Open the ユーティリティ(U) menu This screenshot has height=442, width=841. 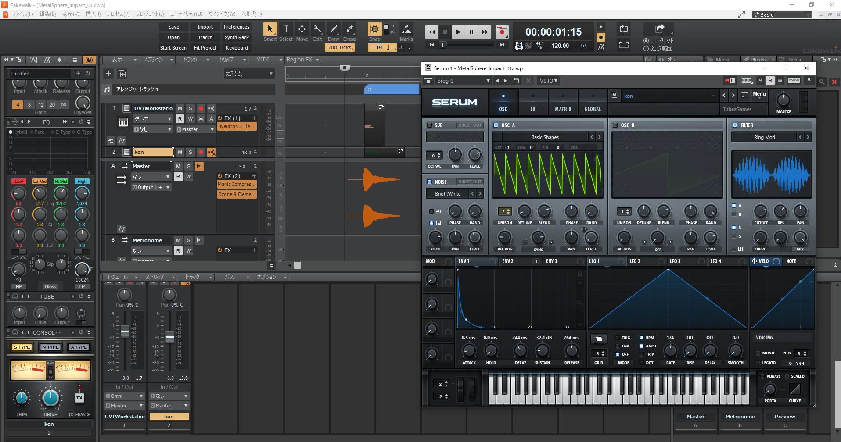tap(187, 14)
